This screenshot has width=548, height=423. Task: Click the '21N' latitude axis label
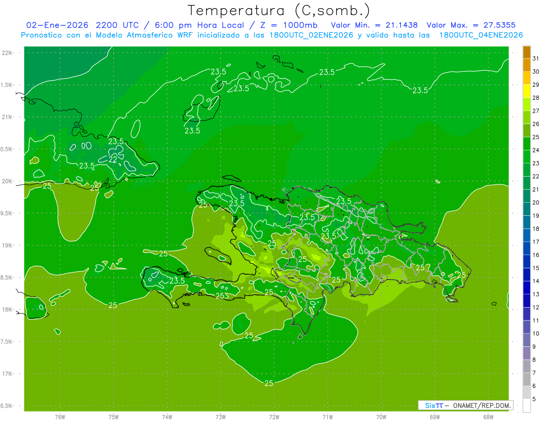coord(7,117)
